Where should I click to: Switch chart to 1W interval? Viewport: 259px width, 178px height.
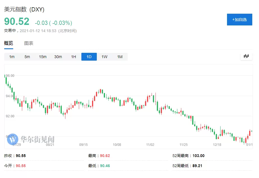click(104, 57)
